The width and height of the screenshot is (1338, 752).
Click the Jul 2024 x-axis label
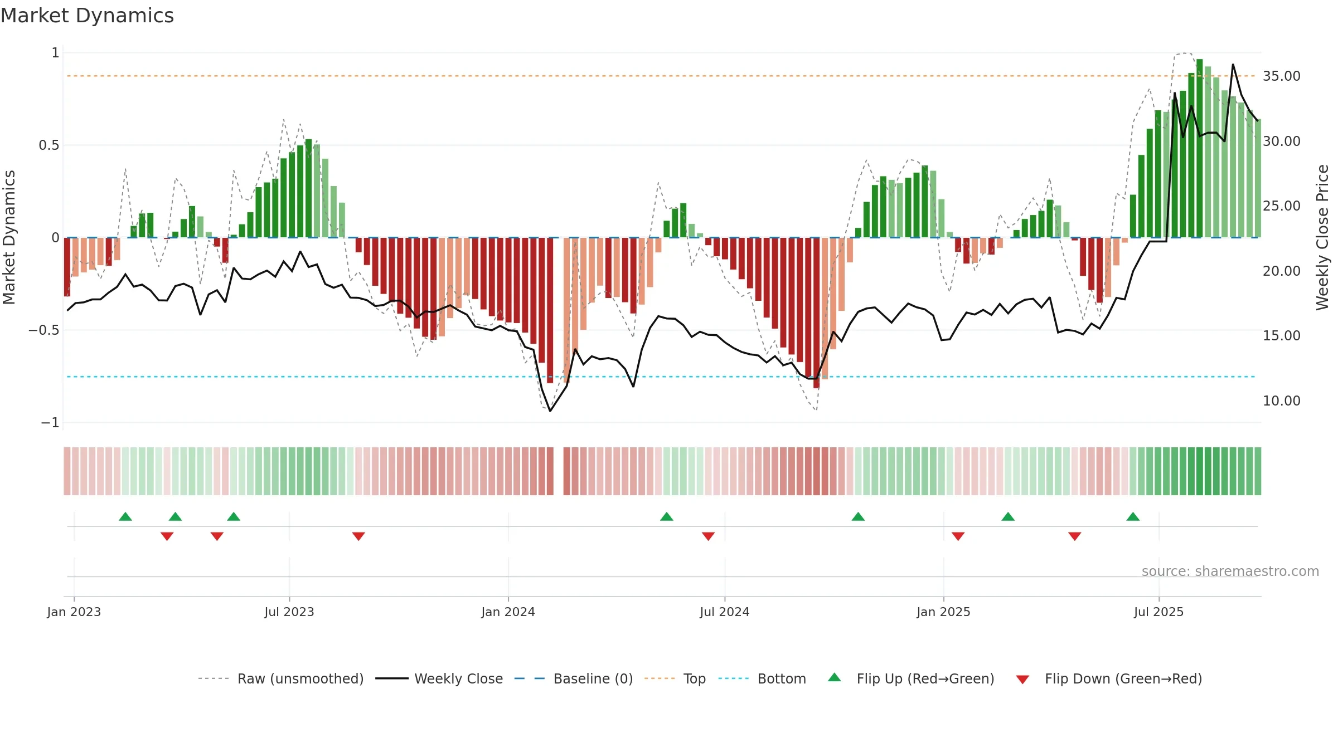tap(725, 612)
